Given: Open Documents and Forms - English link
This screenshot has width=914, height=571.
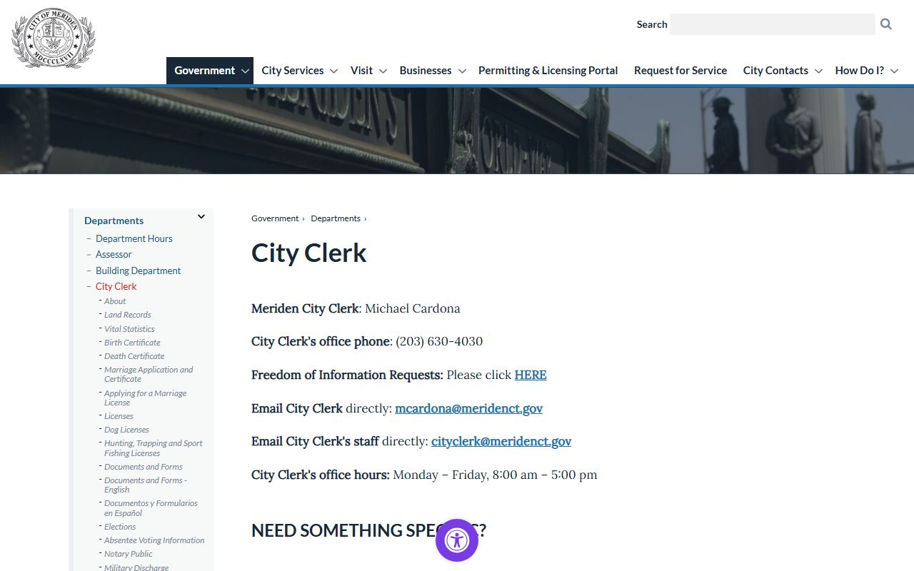Looking at the screenshot, I should click(146, 485).
